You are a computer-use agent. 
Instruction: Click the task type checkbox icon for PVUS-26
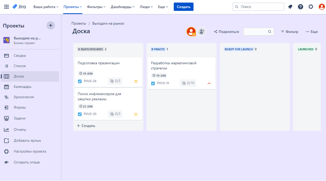click(x=80, y=81)
